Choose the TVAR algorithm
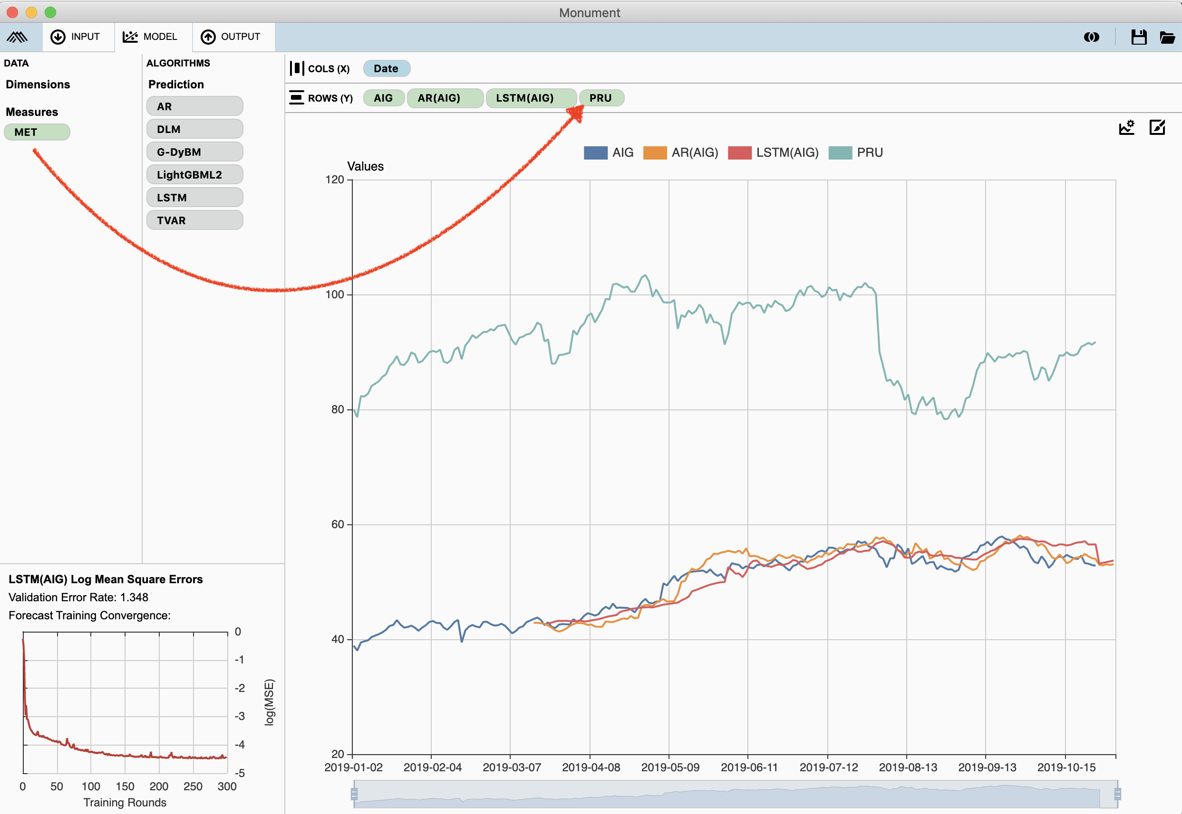1182x814 pixels. 194,220
